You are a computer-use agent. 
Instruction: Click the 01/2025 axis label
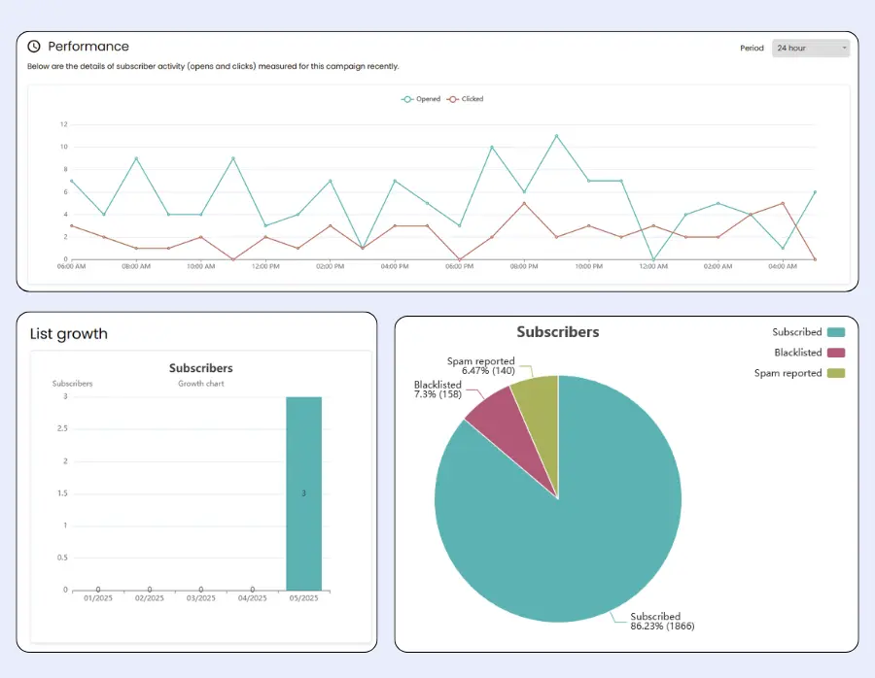point(98,598)
